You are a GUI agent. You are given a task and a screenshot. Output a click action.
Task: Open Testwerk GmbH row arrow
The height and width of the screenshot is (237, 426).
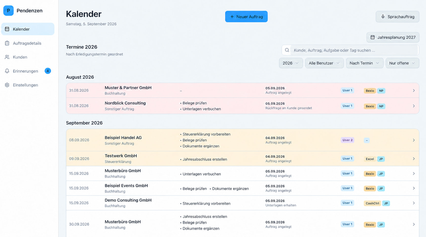pos(414,159)
